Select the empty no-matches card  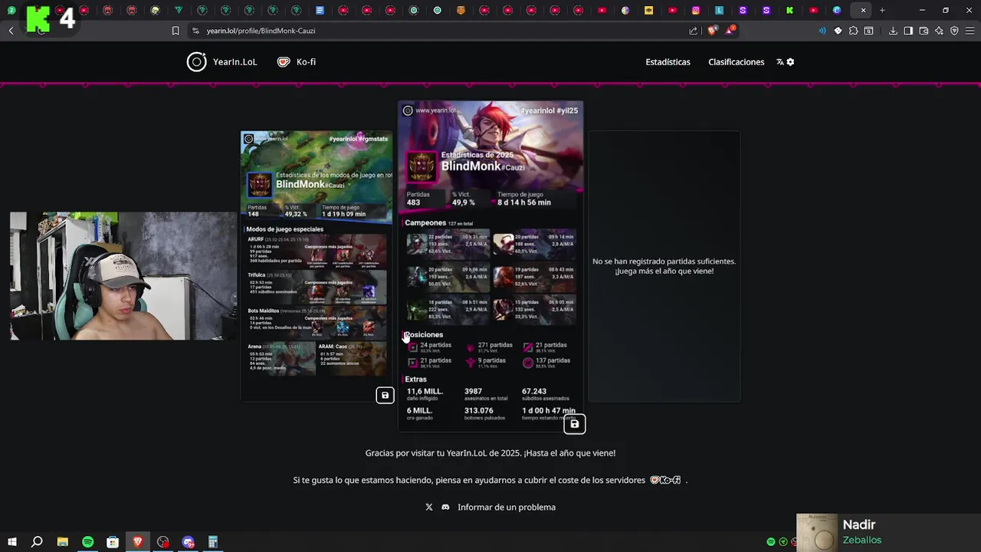pos(664,265)
